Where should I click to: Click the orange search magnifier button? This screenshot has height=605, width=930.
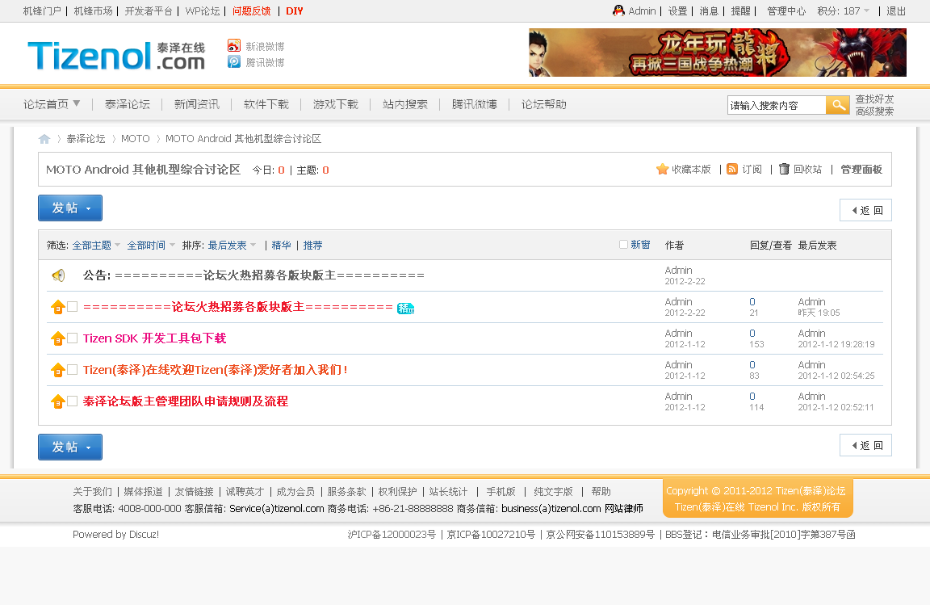(x=838, y=105)
